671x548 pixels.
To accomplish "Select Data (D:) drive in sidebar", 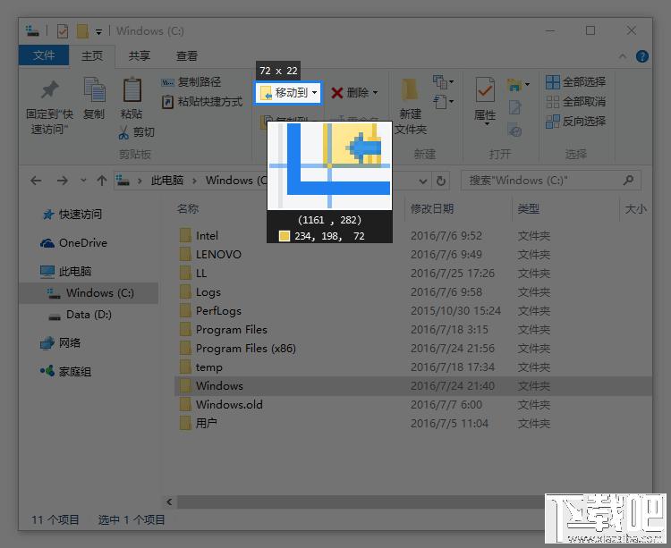I will click(81, 315).
